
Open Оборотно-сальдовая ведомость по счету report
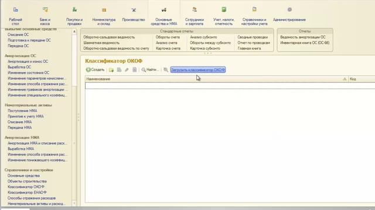(x=116, y=48)
